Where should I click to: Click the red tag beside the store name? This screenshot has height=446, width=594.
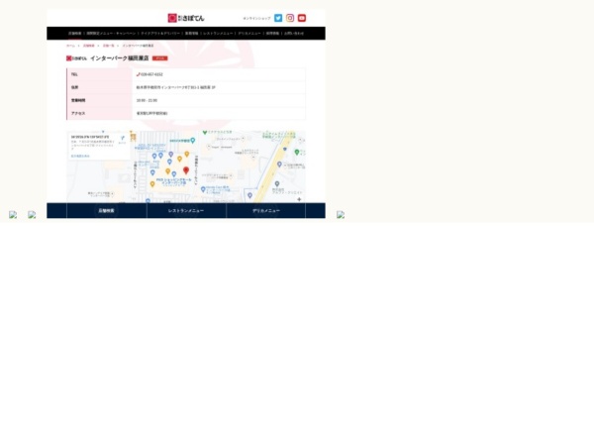(x=159, y=58)
